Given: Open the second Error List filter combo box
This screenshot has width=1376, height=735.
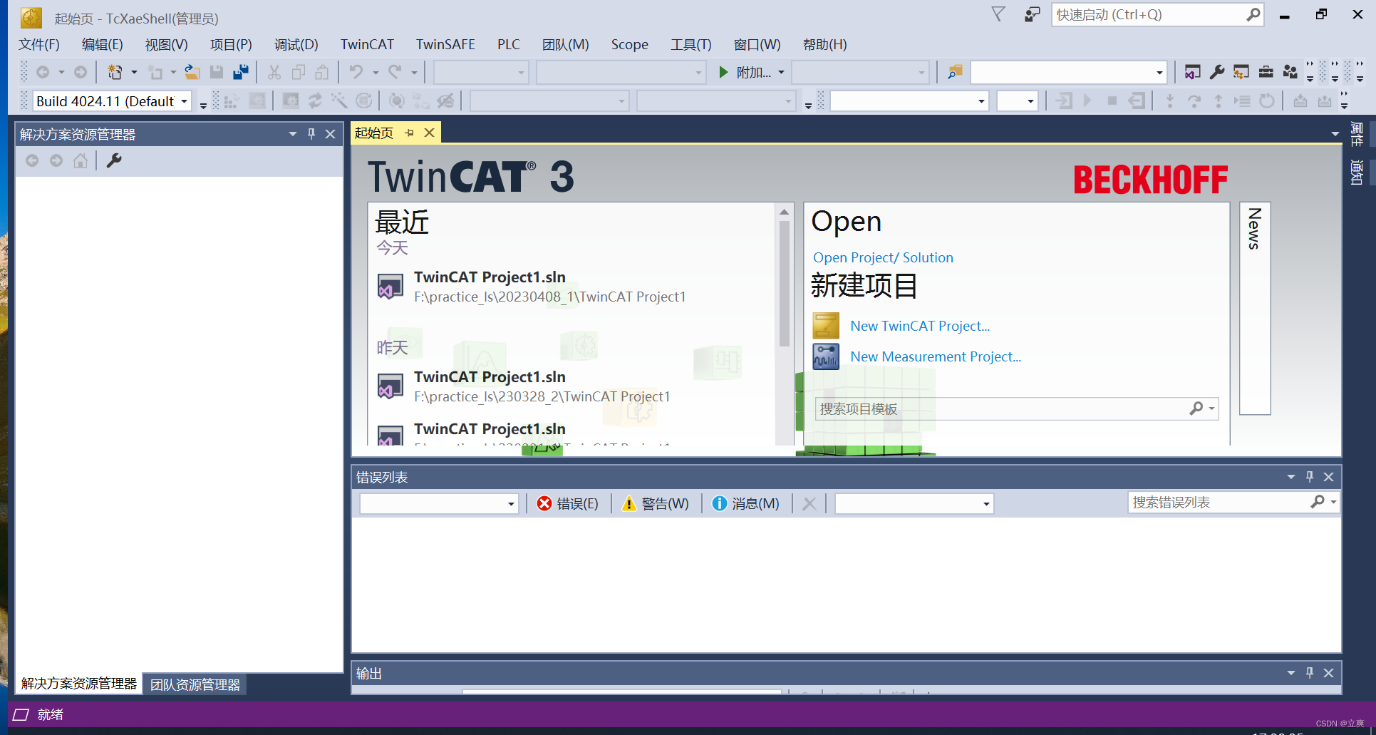Looking at the screenshot, I should [x=986, y=504].
